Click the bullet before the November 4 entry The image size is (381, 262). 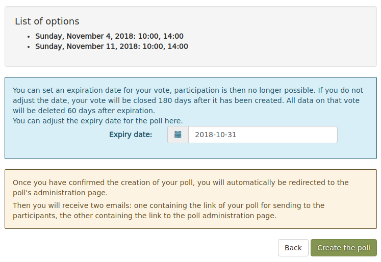click(x=29, y=37)
